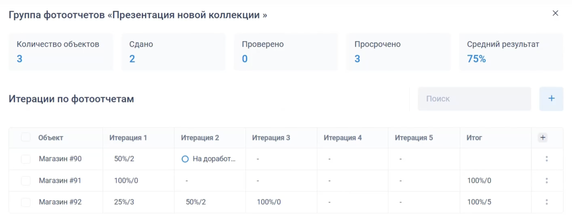Open three-dot menu for Магазин #90
Screen dimensions: 572x224
click(x=546, y=159)
